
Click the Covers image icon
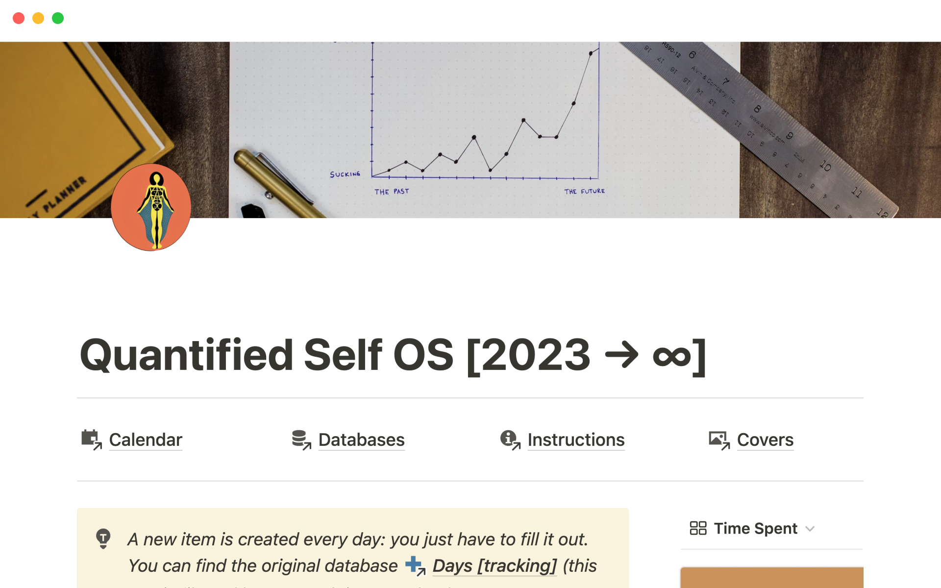(x=718, y=439)
